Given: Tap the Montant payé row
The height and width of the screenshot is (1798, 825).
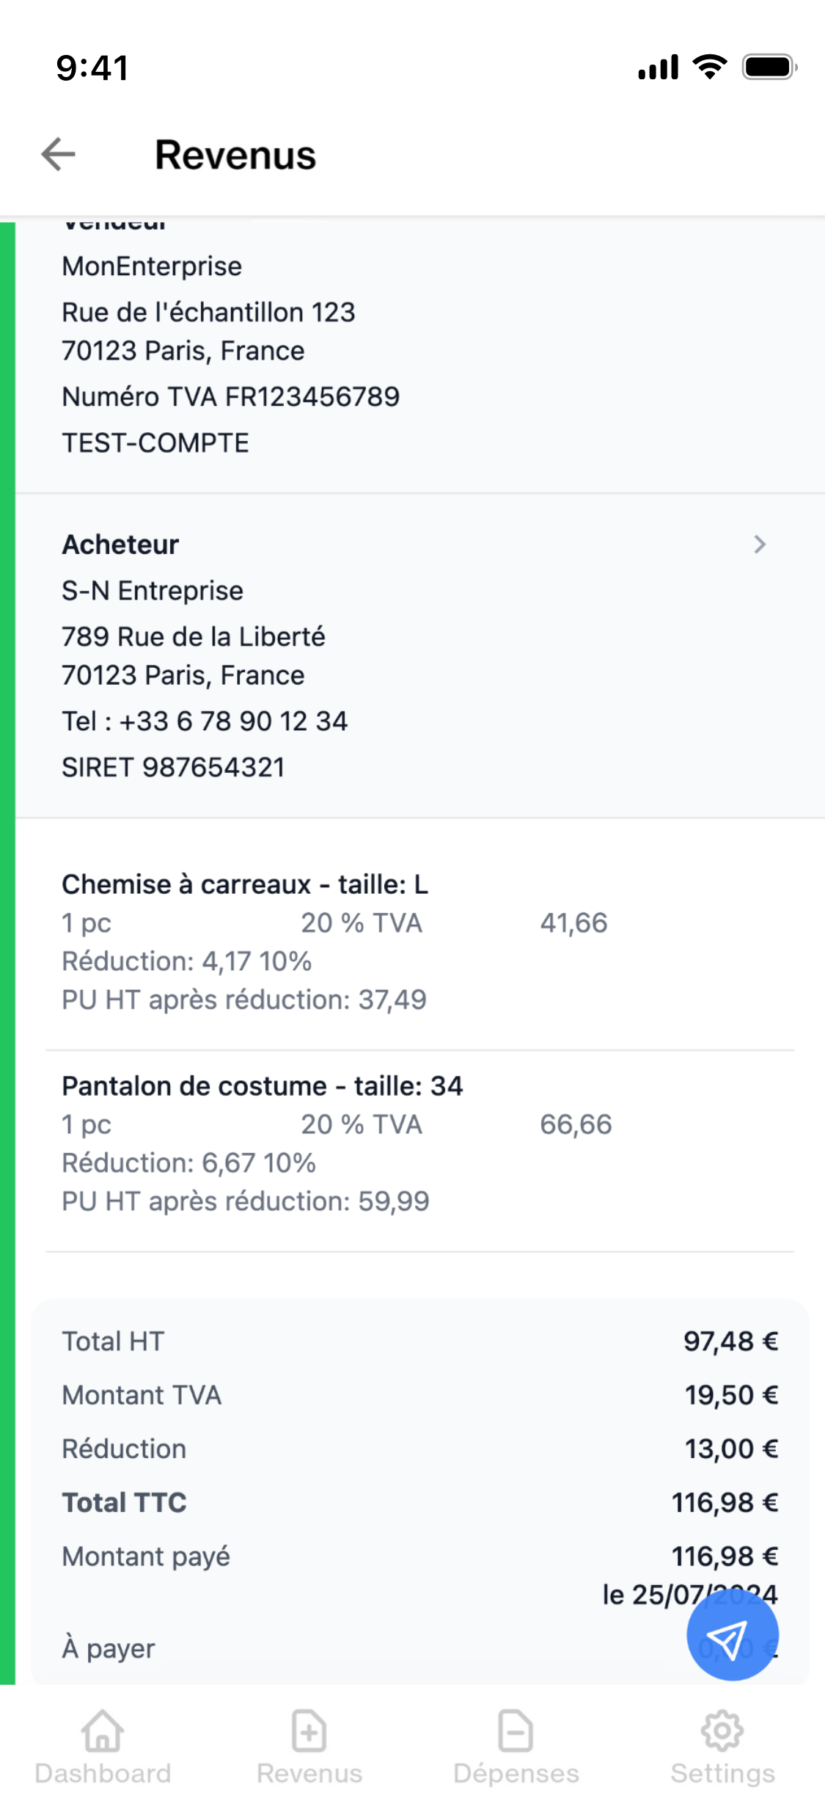Looking at the screenshot, I should click(x=419, y=1556).
